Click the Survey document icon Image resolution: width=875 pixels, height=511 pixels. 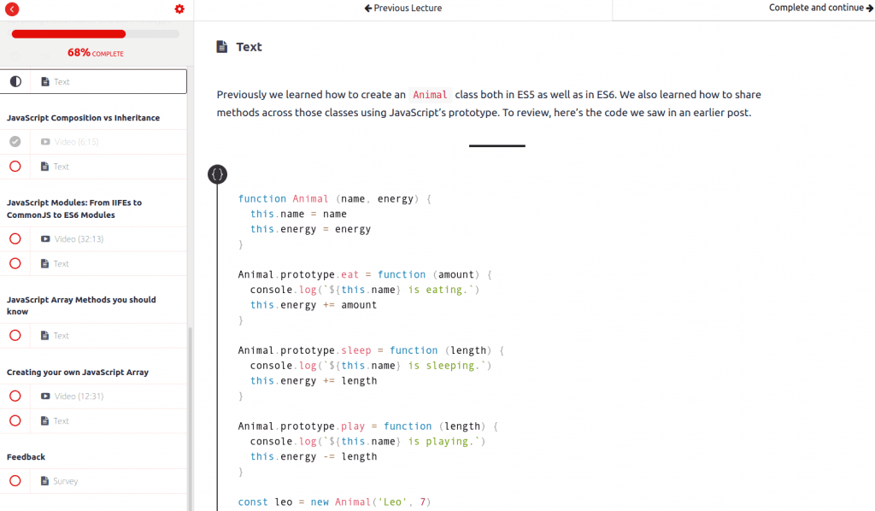[x=44, y=481]
